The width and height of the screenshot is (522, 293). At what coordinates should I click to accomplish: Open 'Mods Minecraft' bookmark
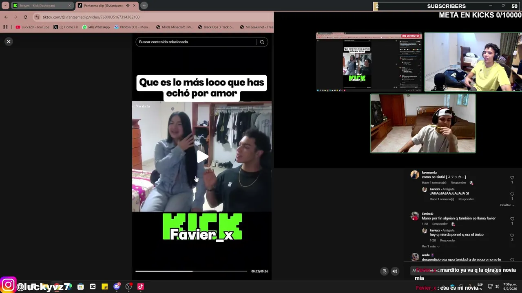[175, 27]
